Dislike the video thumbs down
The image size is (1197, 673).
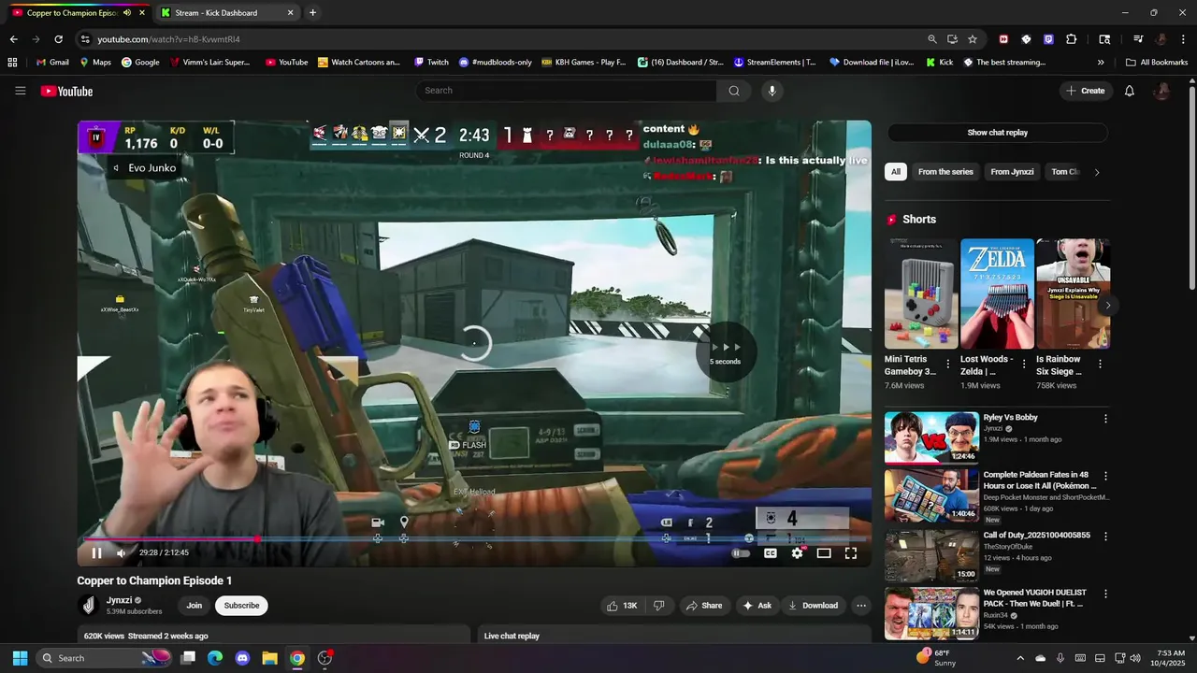[658, 606]
